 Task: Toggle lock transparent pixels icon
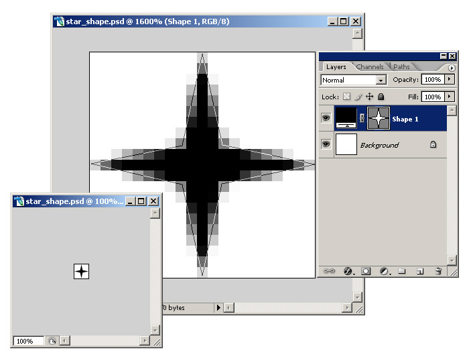[346, 97]
